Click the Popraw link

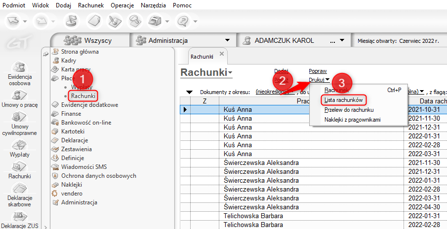point(318,71)
